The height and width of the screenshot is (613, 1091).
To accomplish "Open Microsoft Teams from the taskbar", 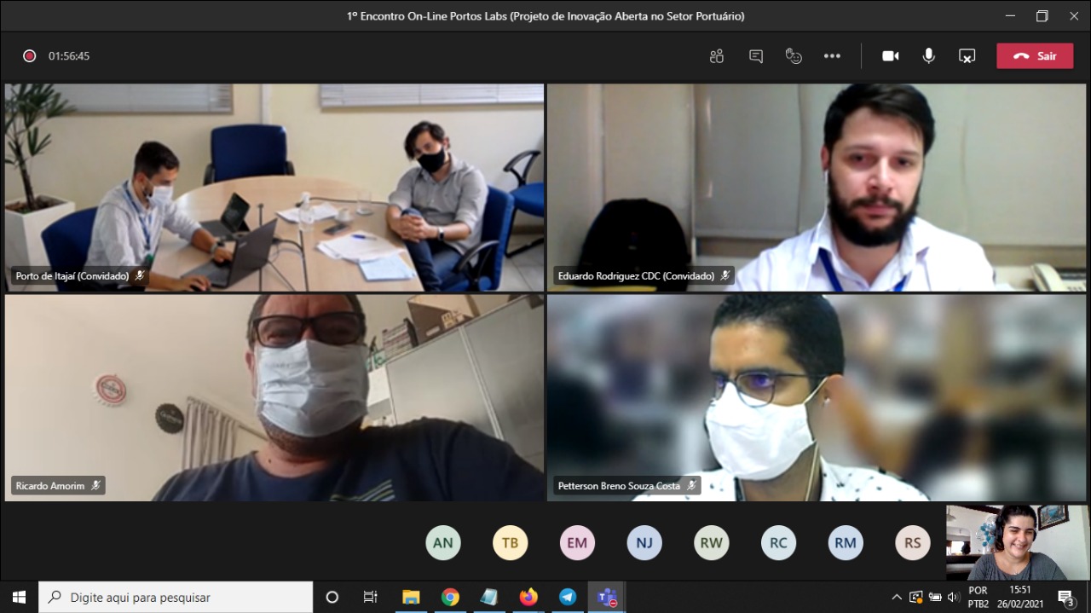I will [608, 597].
